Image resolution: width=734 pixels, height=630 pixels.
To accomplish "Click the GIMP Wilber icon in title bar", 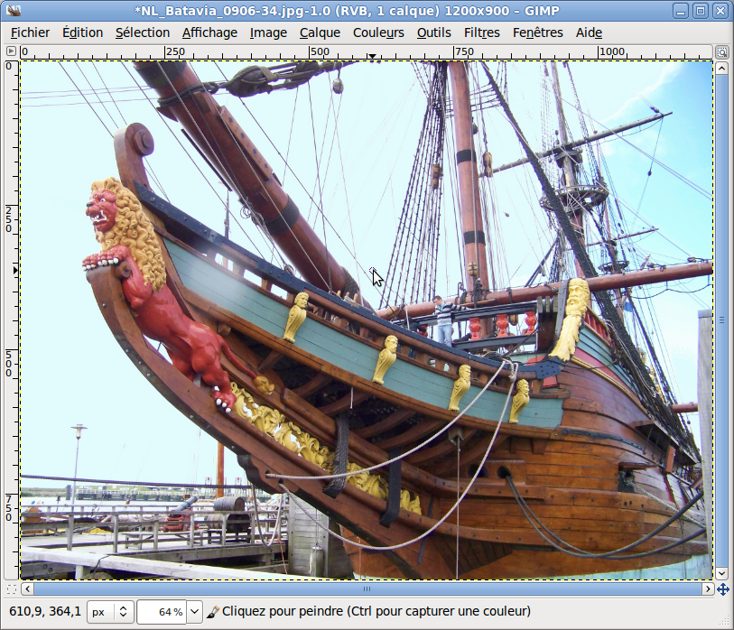I will (x=14, y=10).
